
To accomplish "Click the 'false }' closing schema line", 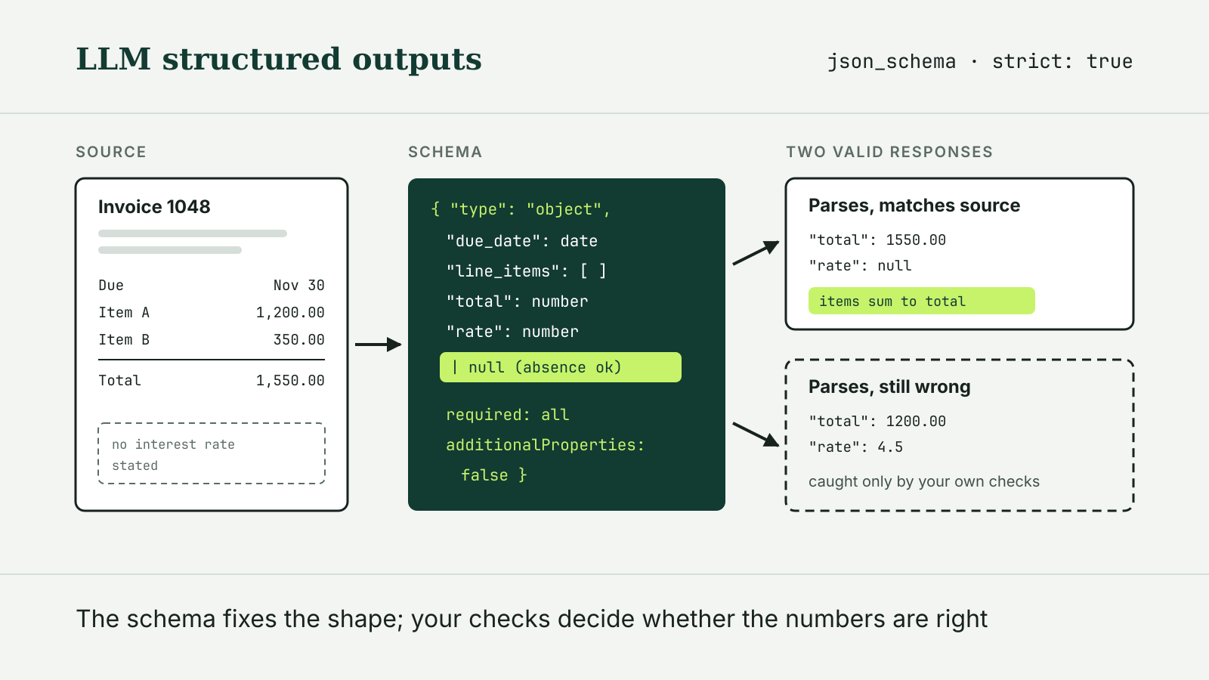I will tap(494, 475).
